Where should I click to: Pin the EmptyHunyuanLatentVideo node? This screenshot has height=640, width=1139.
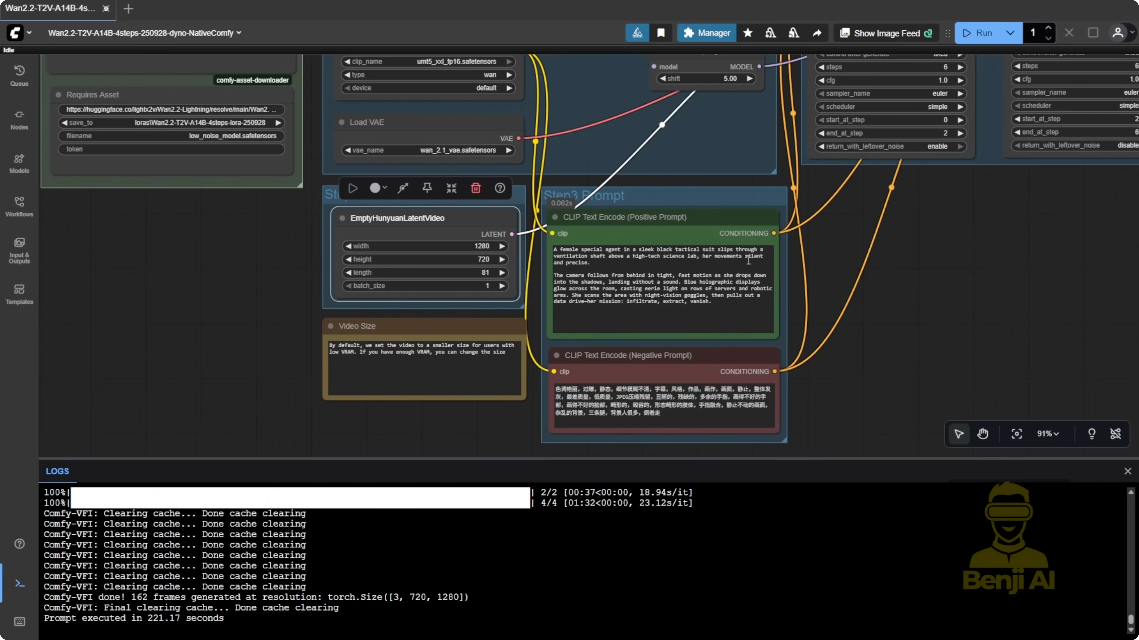click(427, 188)
